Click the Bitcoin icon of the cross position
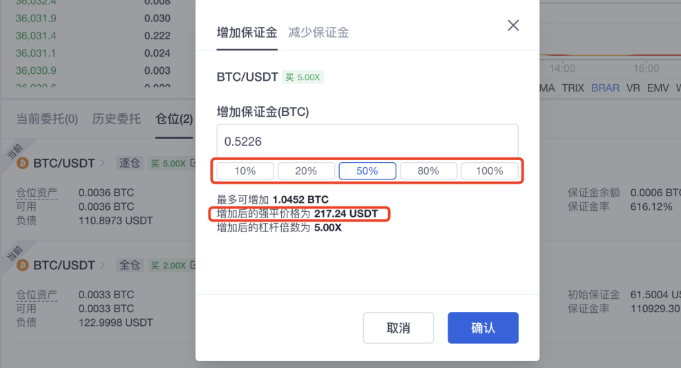The image size is (681, 368). (23, 265)
